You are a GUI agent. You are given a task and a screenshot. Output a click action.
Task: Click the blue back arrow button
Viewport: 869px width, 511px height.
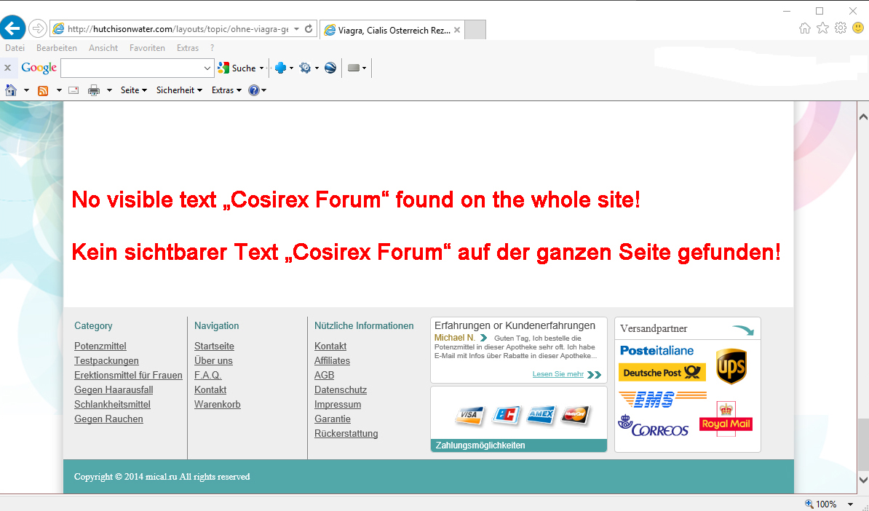tap(13, 28)
